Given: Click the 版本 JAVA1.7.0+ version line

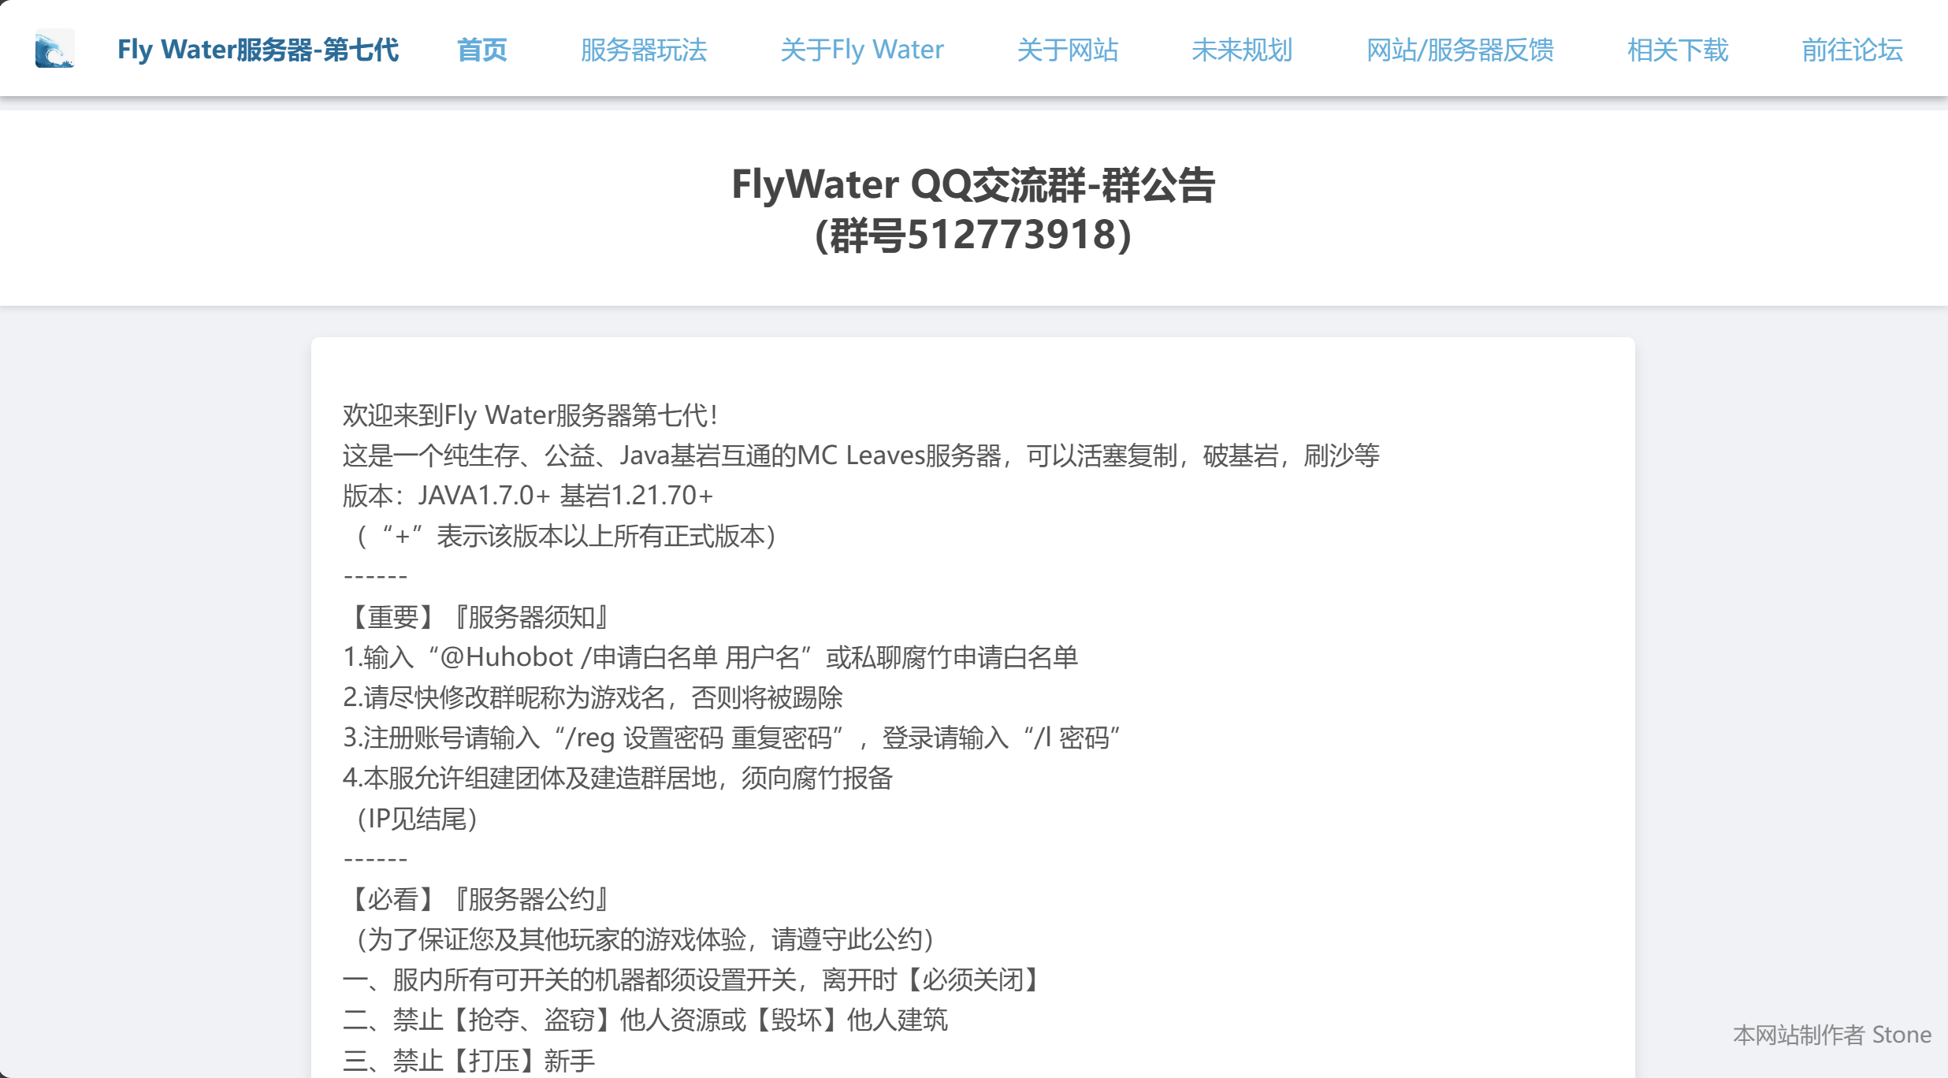Looking at the screenshot, I should 527,496.
